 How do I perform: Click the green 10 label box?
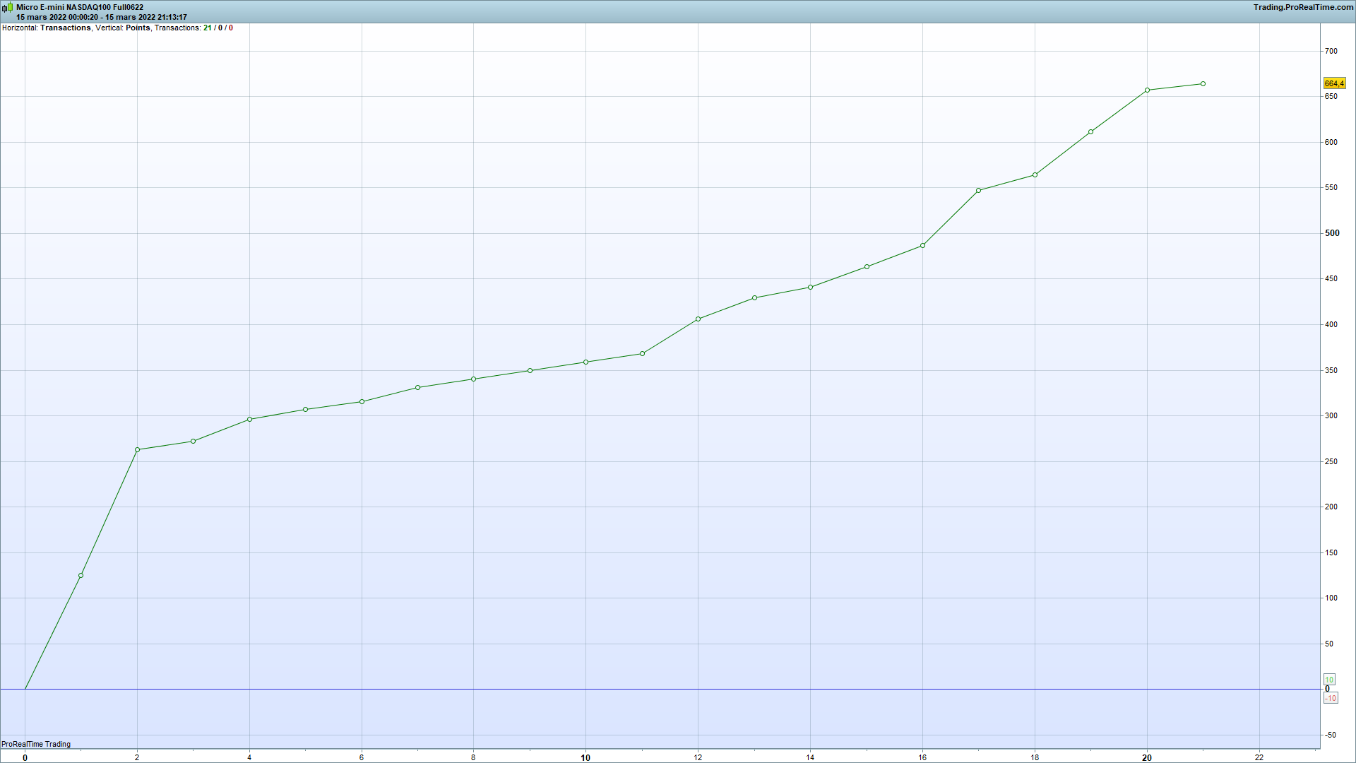point(1329,680)
